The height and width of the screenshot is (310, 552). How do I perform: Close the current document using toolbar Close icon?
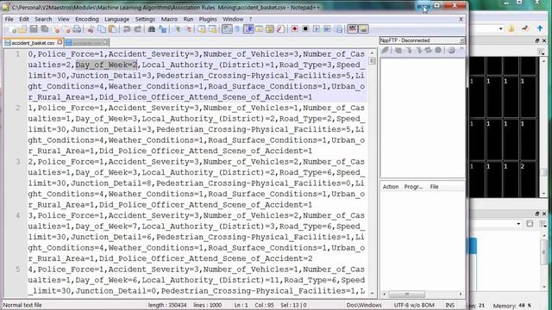(x=57, y=29)
